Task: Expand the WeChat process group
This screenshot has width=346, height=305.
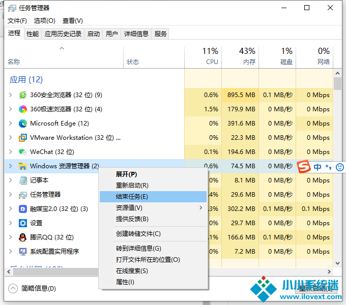Action: (x=10, y=152)
